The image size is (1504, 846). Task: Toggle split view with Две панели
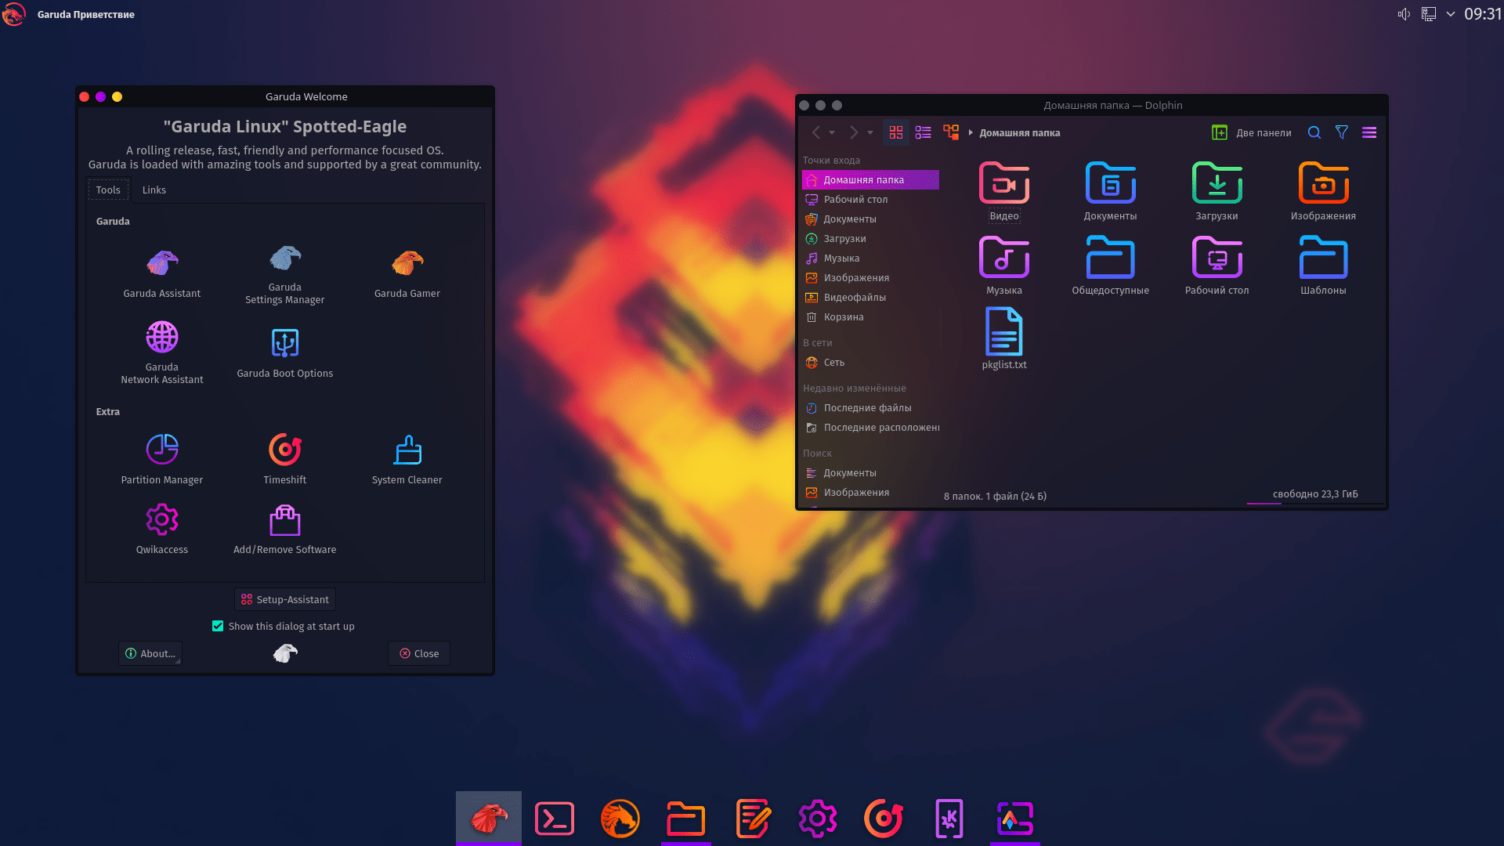click(1251, 132)
